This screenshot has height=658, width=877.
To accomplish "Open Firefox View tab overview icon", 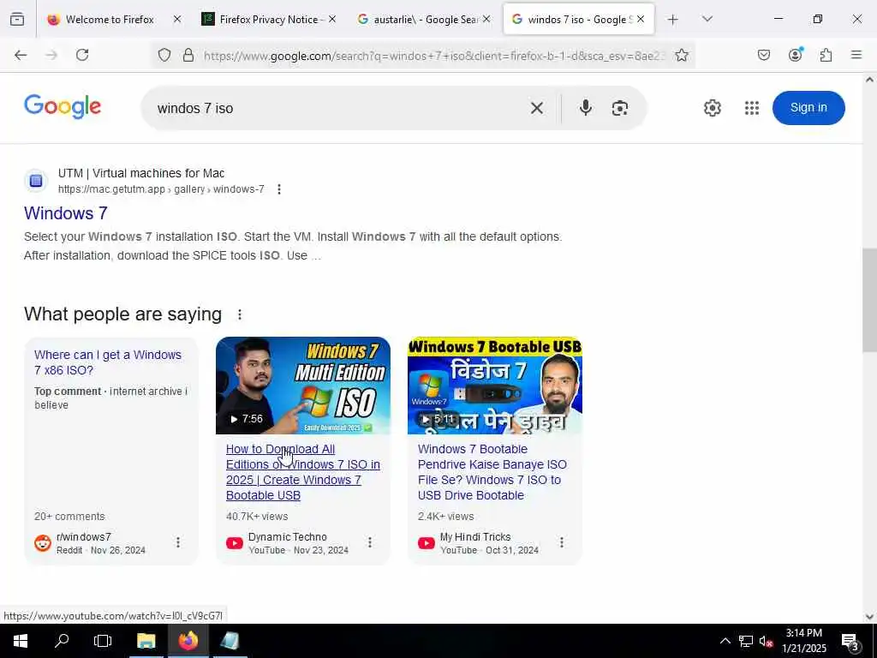I will 17,20.
